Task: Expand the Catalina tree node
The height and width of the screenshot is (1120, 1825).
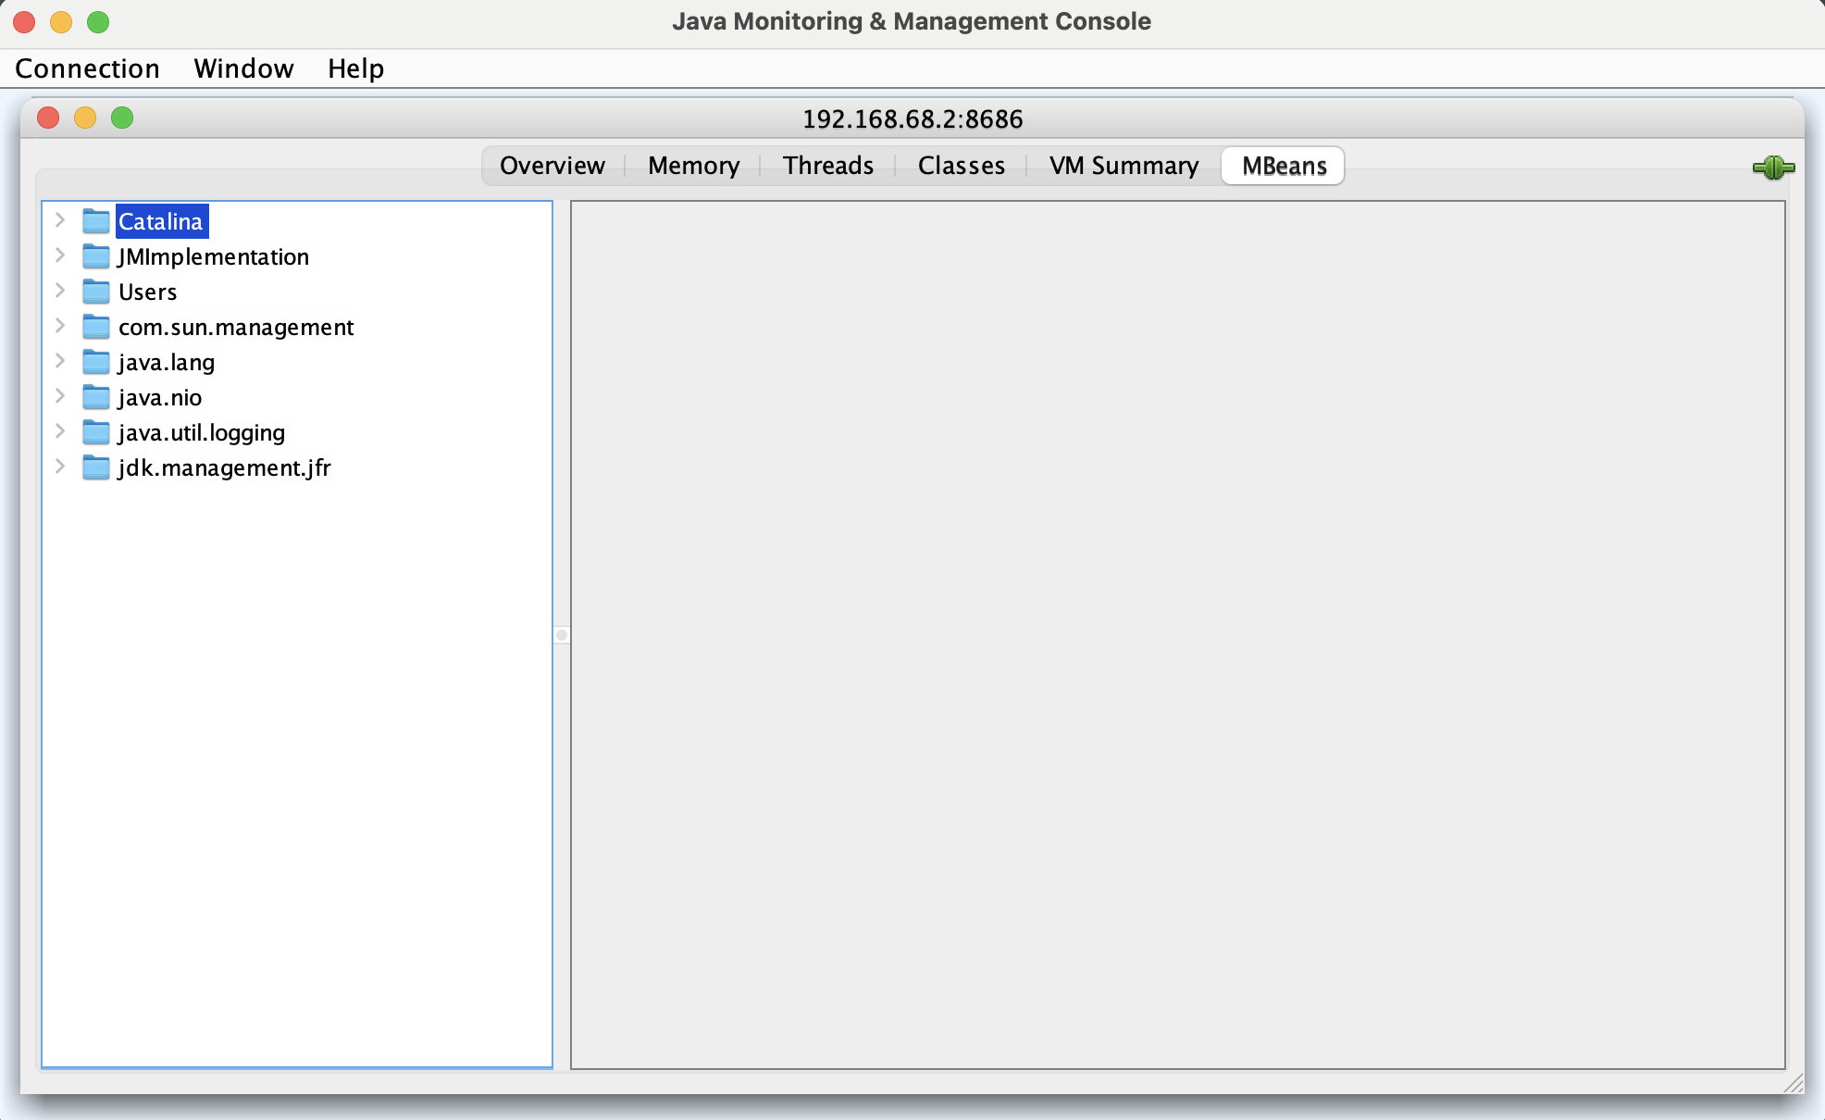Action: [x=60, y=220]
